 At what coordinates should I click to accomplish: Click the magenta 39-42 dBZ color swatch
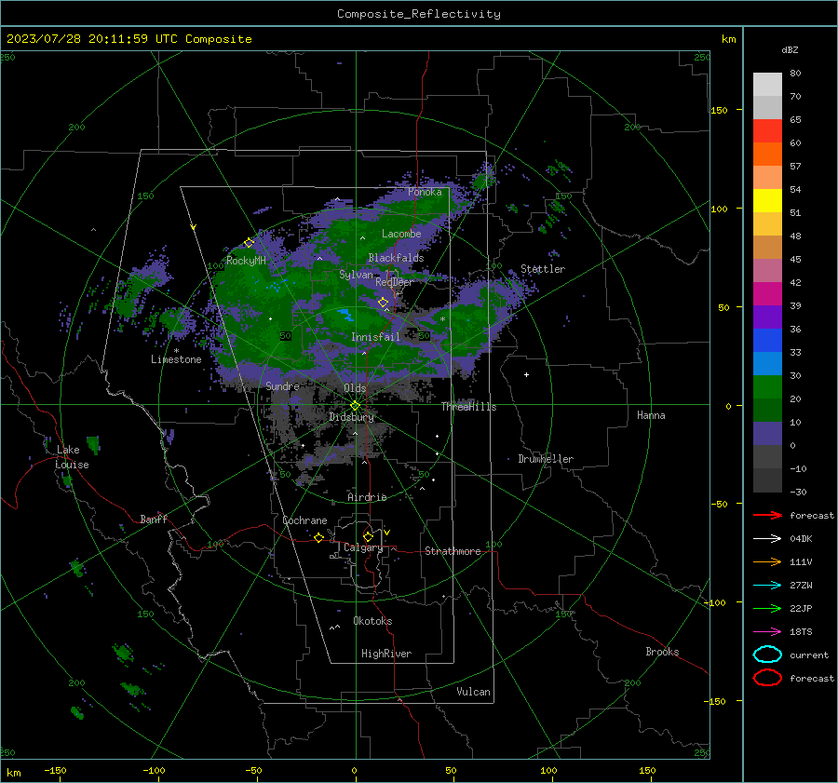coord(767,294)
